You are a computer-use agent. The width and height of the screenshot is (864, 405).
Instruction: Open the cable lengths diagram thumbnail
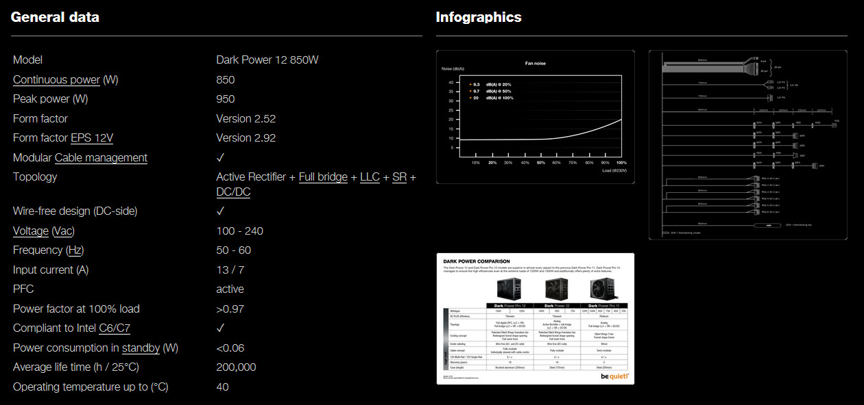point(748,145)
